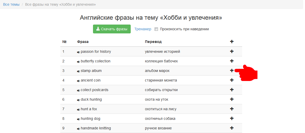Add 'handmade knitting' with its plus icon
The image size is (305, 133).
pyautogui.click(x=232, y=128)
